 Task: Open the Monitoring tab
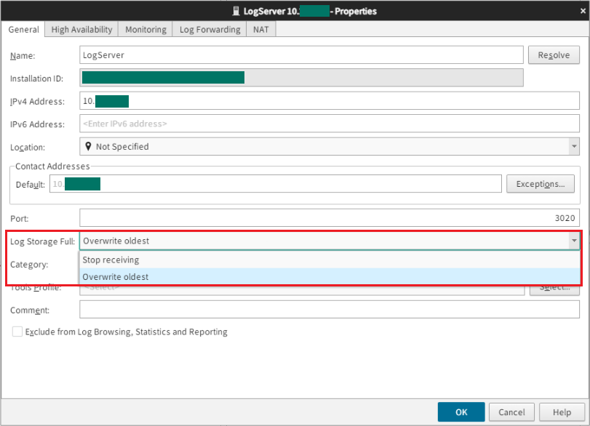click(145, 29)
